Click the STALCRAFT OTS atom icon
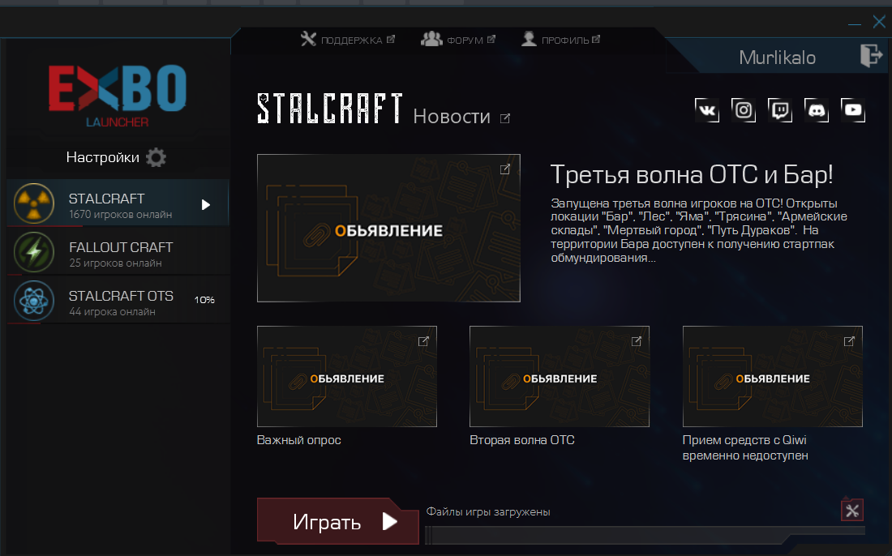The image size is (892, 556). 34,301
